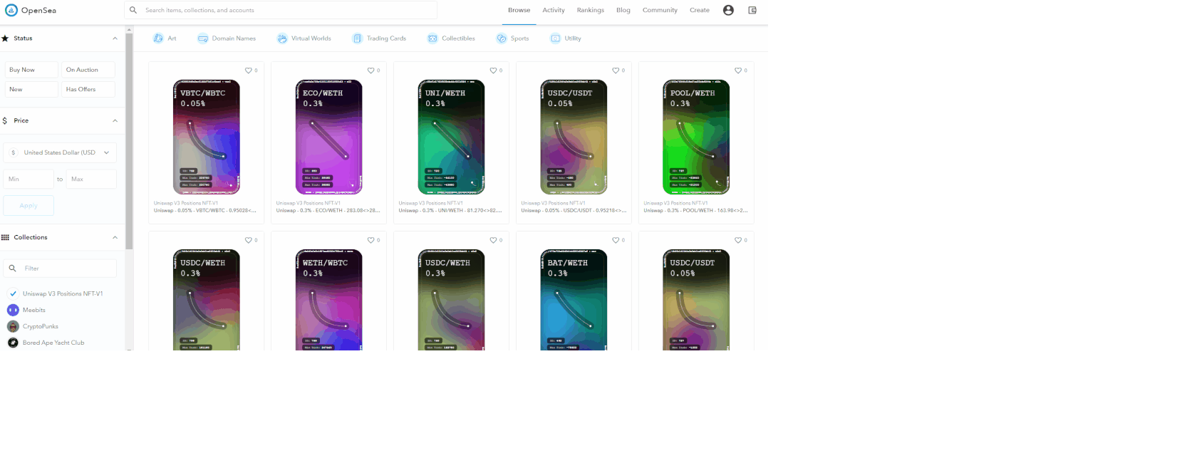Open the wallet icon in header

(752, 10)
